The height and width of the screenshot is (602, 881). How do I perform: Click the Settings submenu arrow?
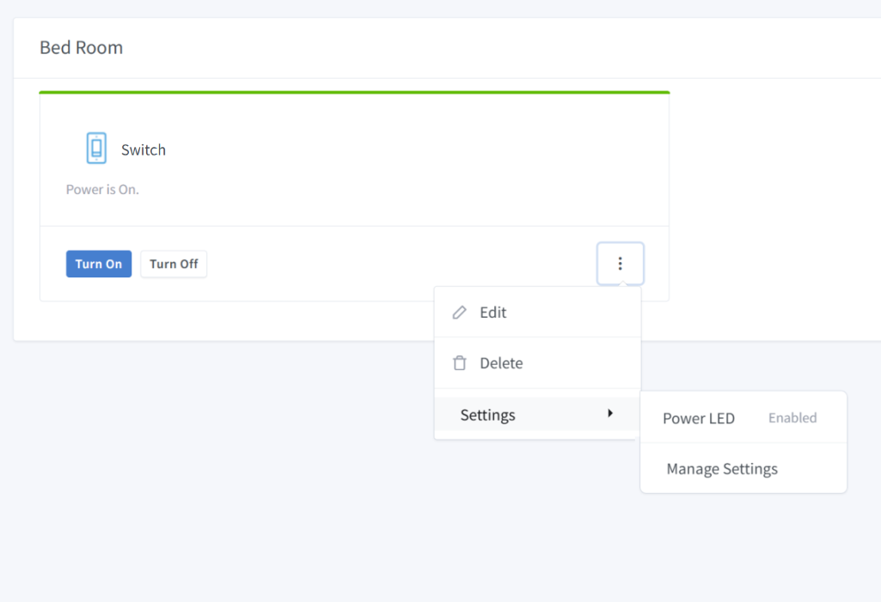610,414
